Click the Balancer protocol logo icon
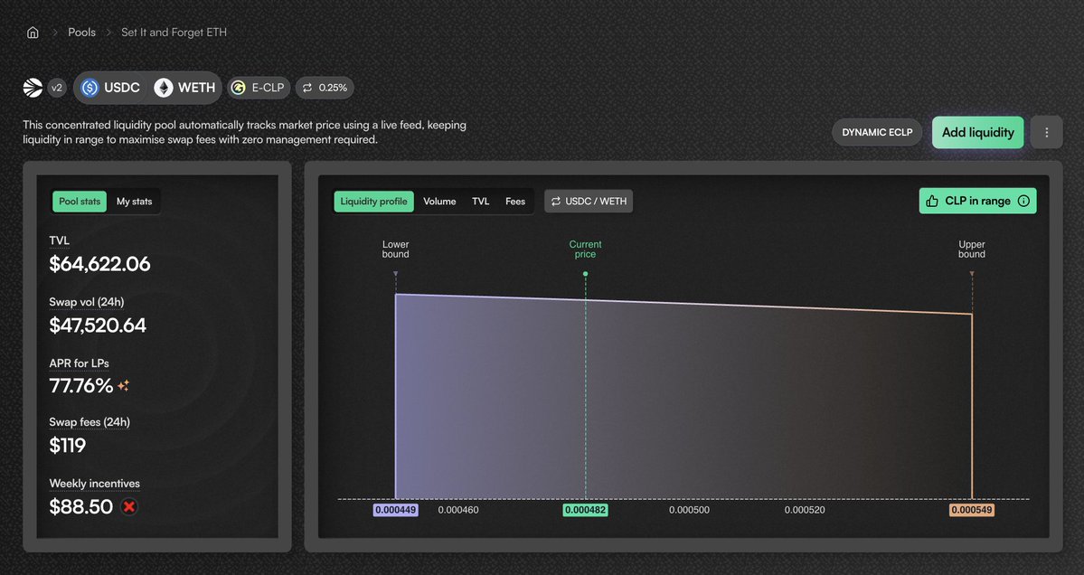The height and width of the screenshot is (575, 1084). (x=33, y=88)
